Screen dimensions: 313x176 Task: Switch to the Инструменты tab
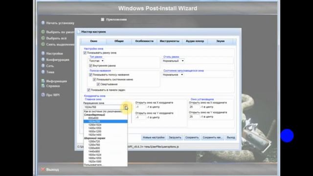[170, 41]
